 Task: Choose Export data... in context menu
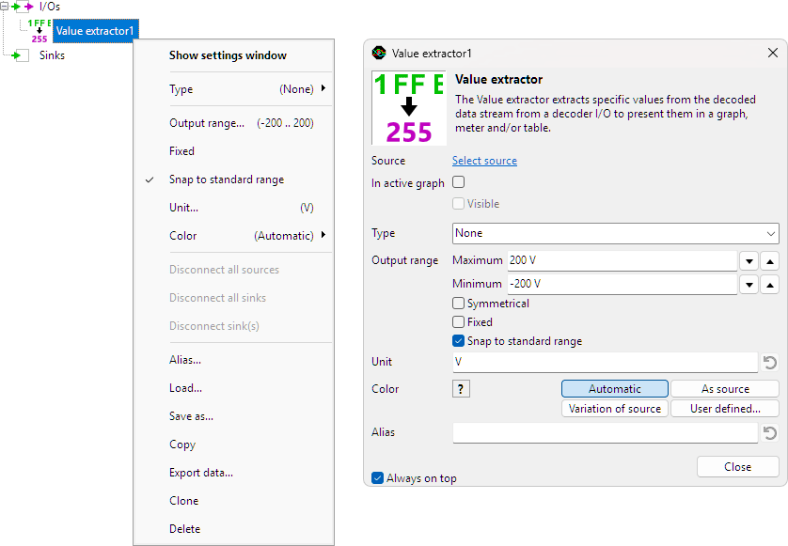pyautogui.click(x=233, y=473)
